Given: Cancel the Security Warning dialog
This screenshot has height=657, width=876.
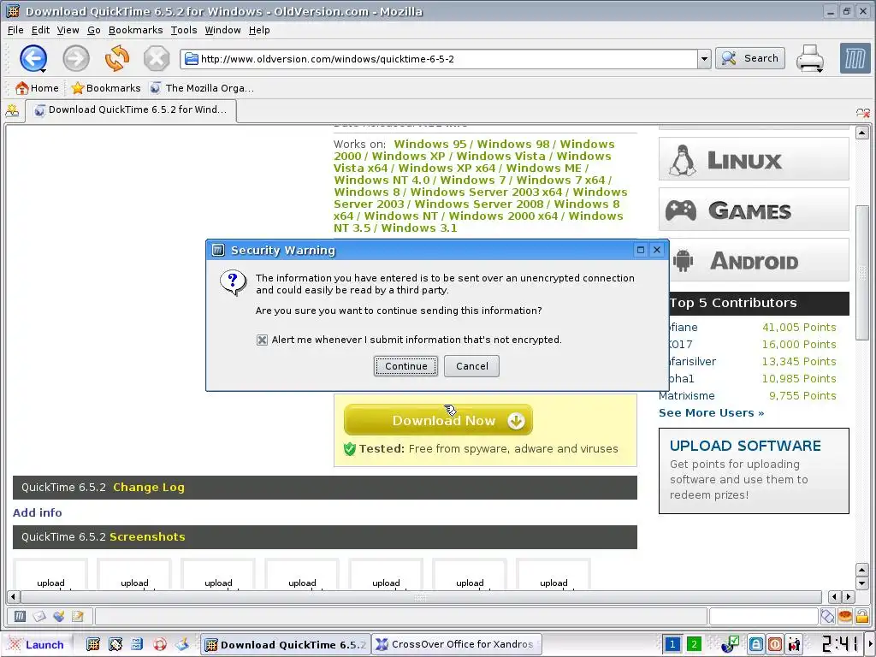Looking at the screenshot, I should [471, 366].
